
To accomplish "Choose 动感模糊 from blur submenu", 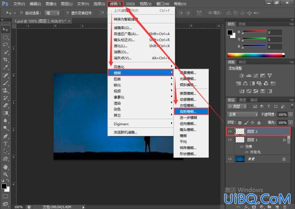I will click(191, 99).
